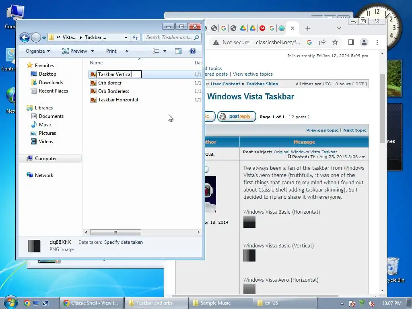Click the View active topics link
Viewport: 412px width, 309px height.
click(253, 74)
